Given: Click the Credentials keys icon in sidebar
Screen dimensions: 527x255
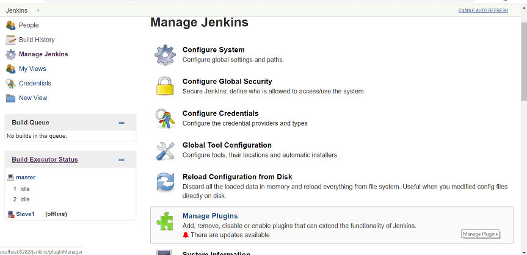Looking at the screenshot, I should tap(11, 84).
